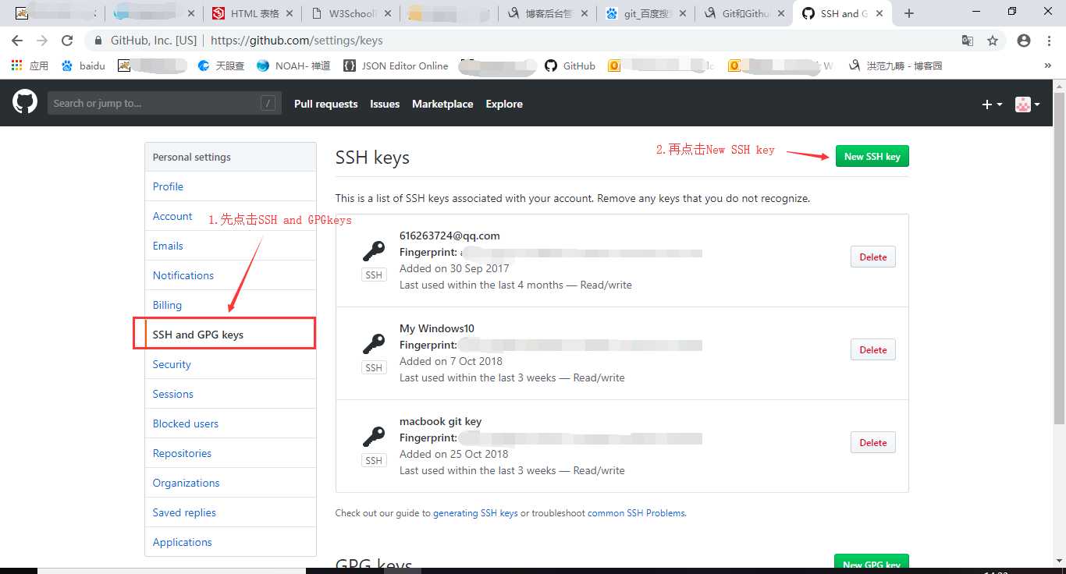Image resolution: width=1066 pixels, height=574 pixels.
Task: Open Applications settings
Action: (x=230, y=542)
